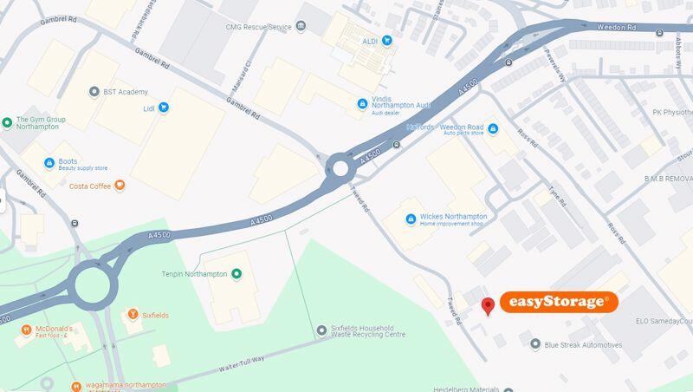Click the bus stop icon on Weedon Rd
693x392 pixels.
click(x=659, y=33)
